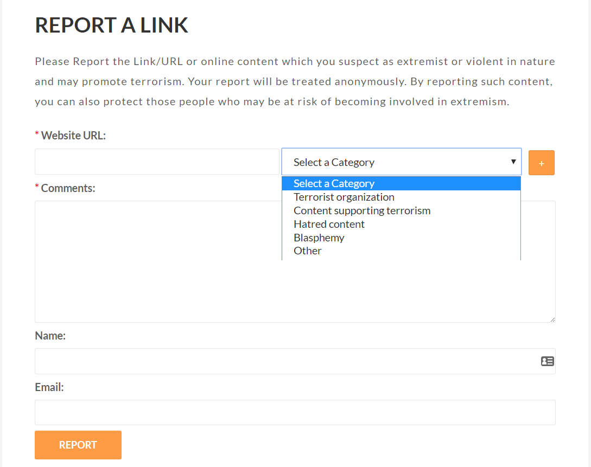Image resolution: width=591 pixels, height=467 pixels.
Task: Choose Other as the report category
Action: click(308, 251)
